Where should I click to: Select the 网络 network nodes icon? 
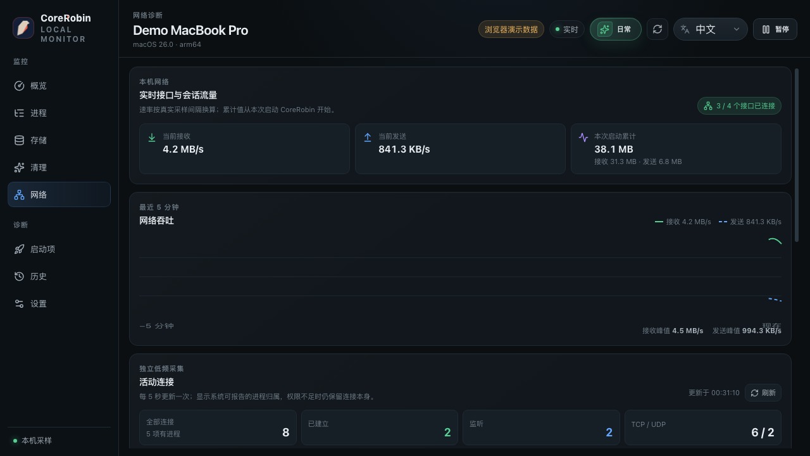(19, 194)
